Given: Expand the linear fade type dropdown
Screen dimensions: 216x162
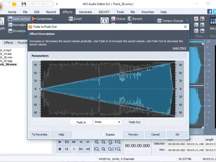Looking at the screenshot, I should (x=119, y=122).
